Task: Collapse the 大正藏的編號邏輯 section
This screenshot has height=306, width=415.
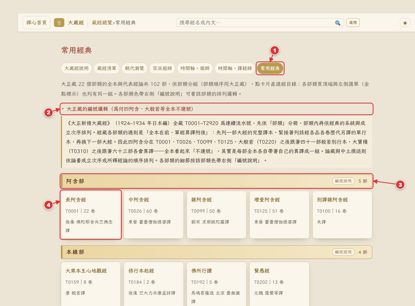Action: 217,109
